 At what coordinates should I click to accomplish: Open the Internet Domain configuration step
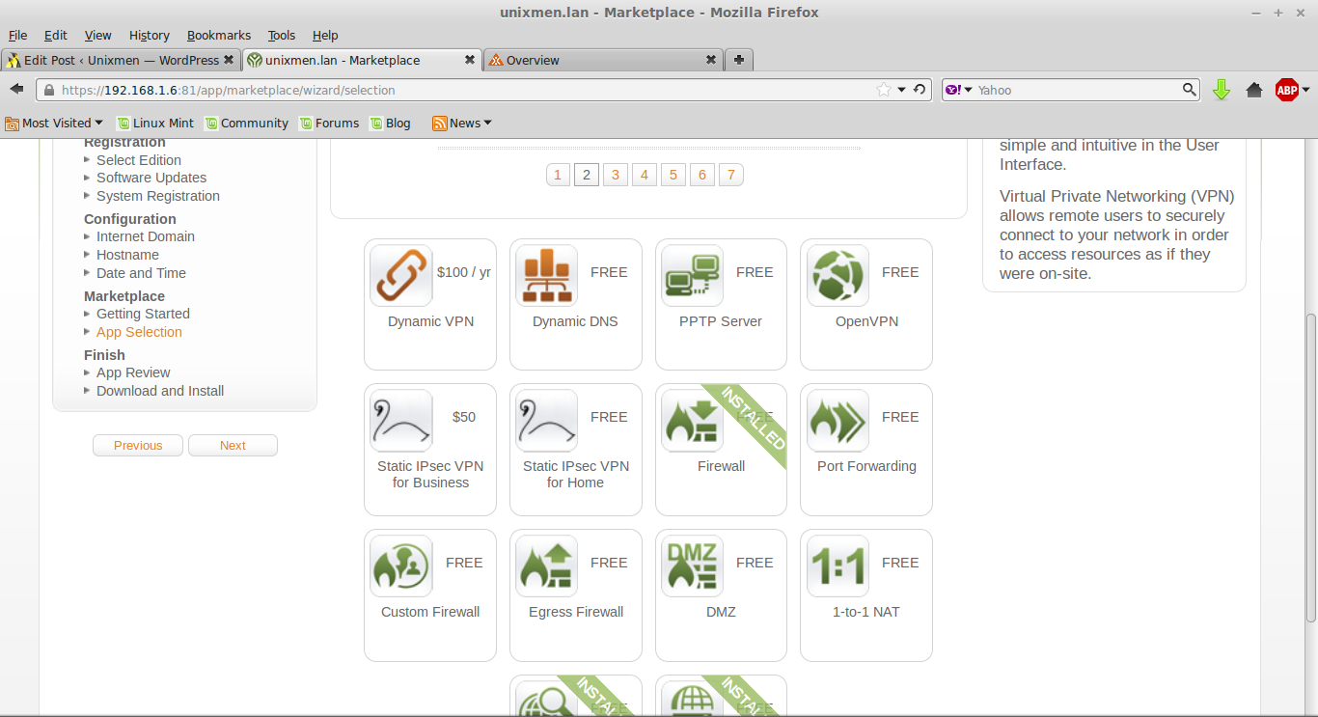coord(146,236)
